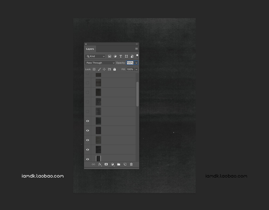Image resolution: width=269 pixels, height=210 pixels.
Task: Open the Pass Through blend mode dropdown
Action: point(100,63)
